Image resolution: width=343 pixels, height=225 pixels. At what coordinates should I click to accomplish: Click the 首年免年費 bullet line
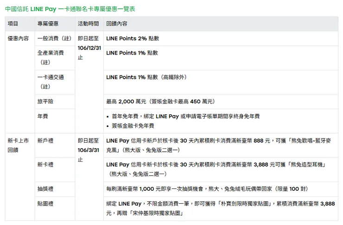pos(185,116)
